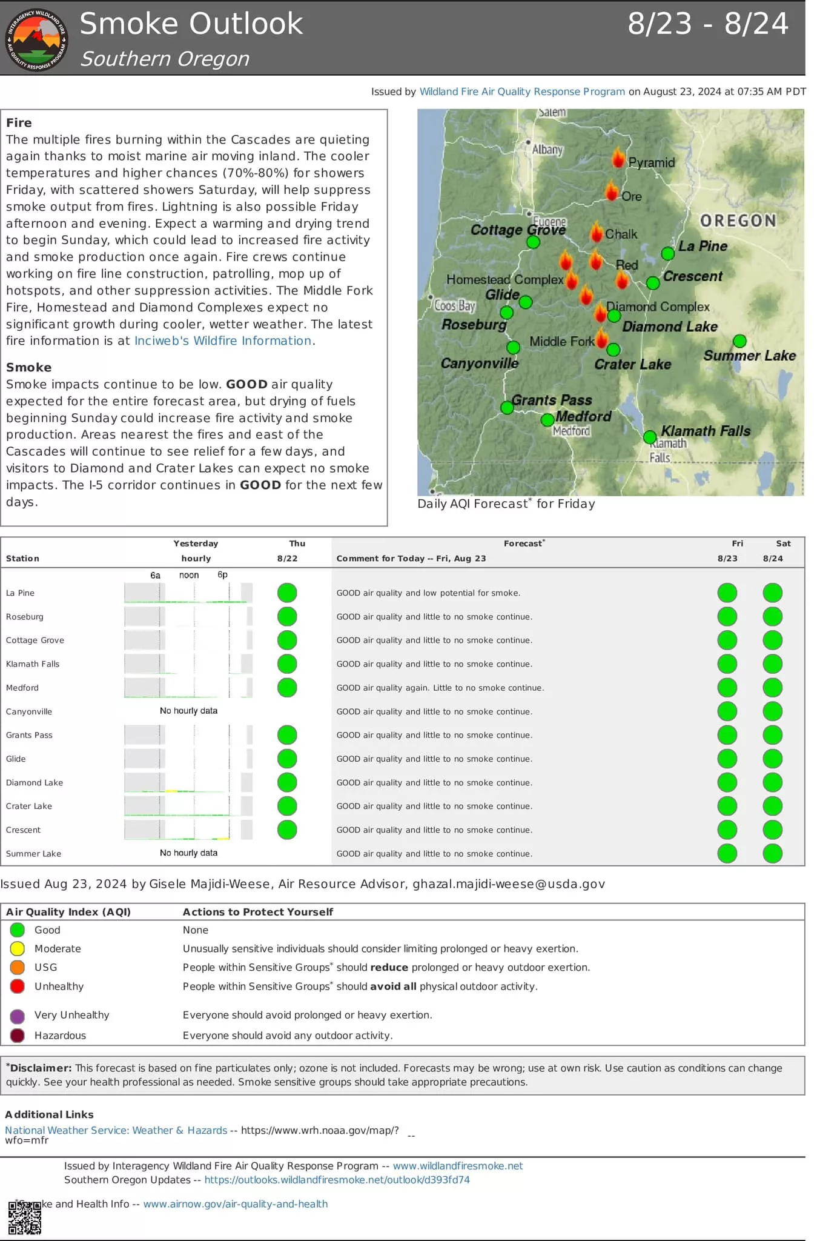
Task: Select the Grants Pass station marker on map
Action: [x=508, y=408]
